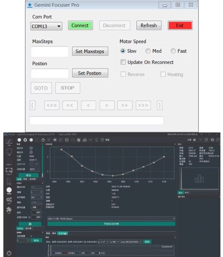Click the green Connect button

[x=80, y=25]
